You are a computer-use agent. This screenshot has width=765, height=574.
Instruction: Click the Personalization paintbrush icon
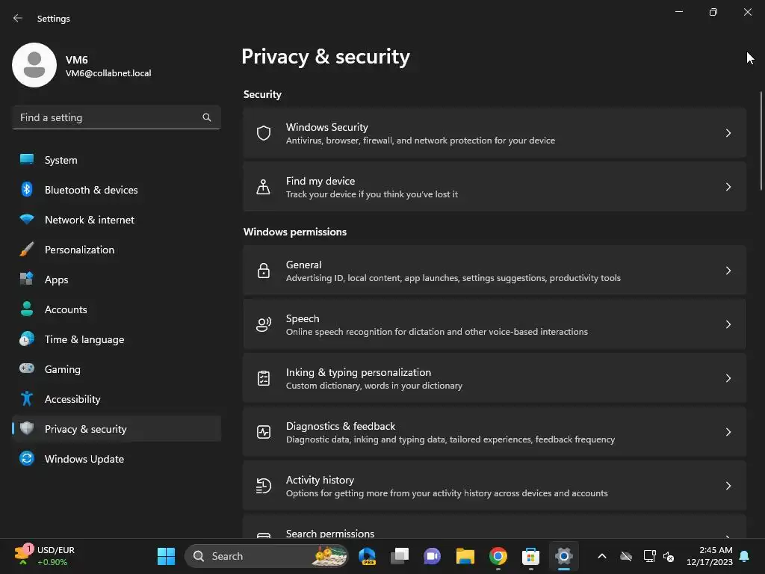(27, 249)
